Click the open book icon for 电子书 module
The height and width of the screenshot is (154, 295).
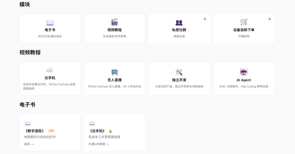pos(50,23)
